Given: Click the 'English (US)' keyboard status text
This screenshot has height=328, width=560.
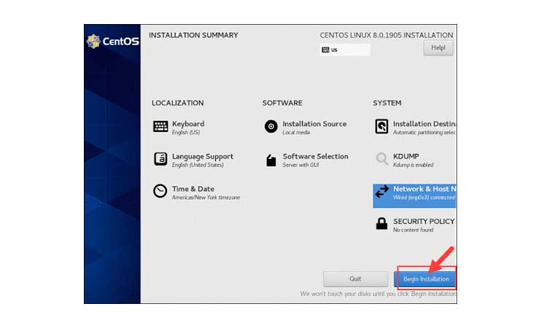Looking at the screenshot, I should click(x=186, y=133).
